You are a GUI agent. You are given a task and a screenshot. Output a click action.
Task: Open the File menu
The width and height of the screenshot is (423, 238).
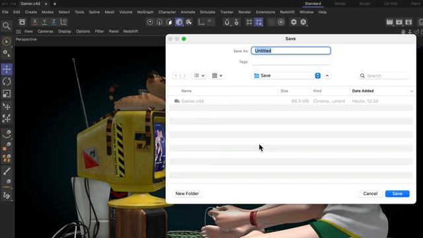coord(5,12)
